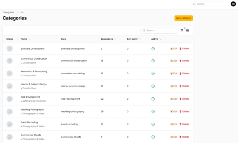Click the wedding-photography slug

73,112
